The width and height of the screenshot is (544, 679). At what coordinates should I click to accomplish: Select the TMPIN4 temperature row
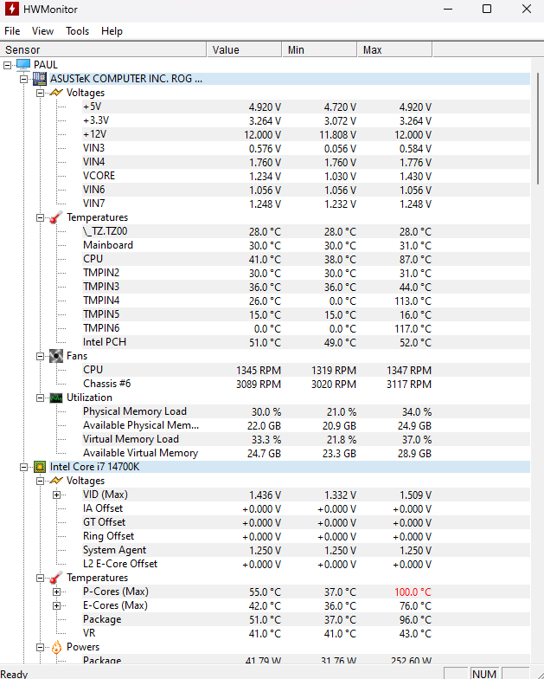coord(306,301)
